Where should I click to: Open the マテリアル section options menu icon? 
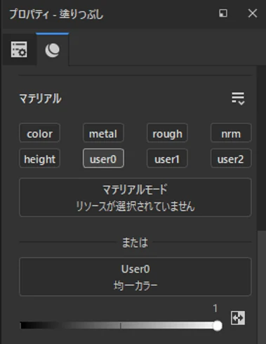(238, 99)
